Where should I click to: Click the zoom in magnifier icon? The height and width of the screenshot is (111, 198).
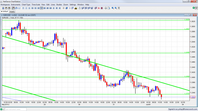[x=113, y=8]
